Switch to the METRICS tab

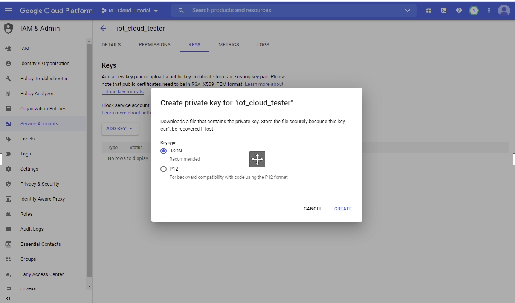point(229,44)
